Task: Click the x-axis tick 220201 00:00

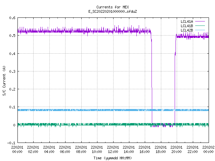Action: tap(17, 150)
